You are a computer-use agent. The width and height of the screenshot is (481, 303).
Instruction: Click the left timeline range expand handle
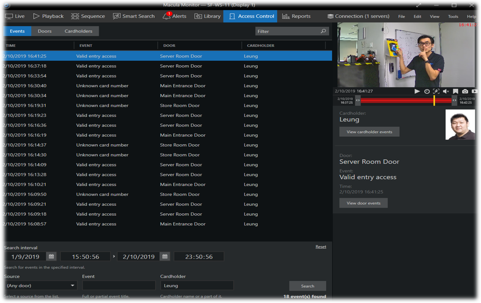tap(358, 100)
